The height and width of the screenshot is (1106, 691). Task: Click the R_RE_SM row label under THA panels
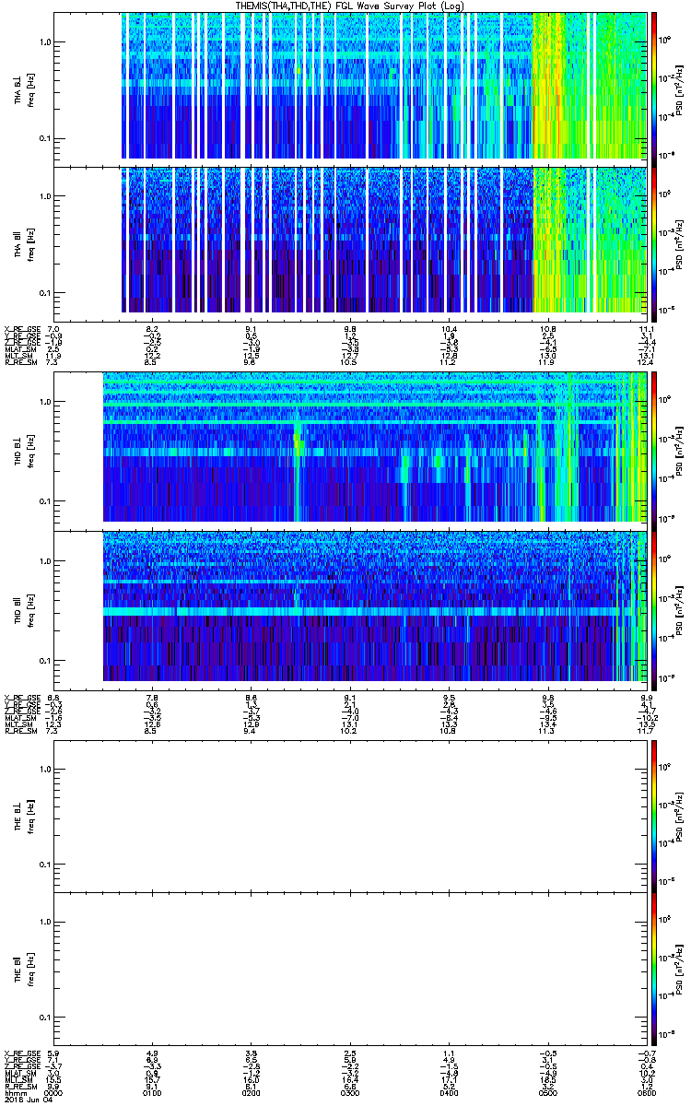pyautogui.click(x=22, y=362)
